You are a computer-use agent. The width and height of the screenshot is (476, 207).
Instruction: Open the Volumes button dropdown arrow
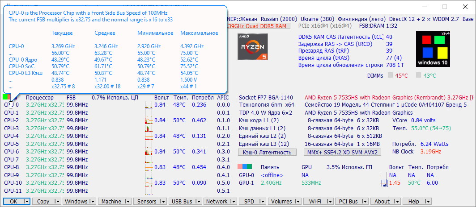click(298, 201)
